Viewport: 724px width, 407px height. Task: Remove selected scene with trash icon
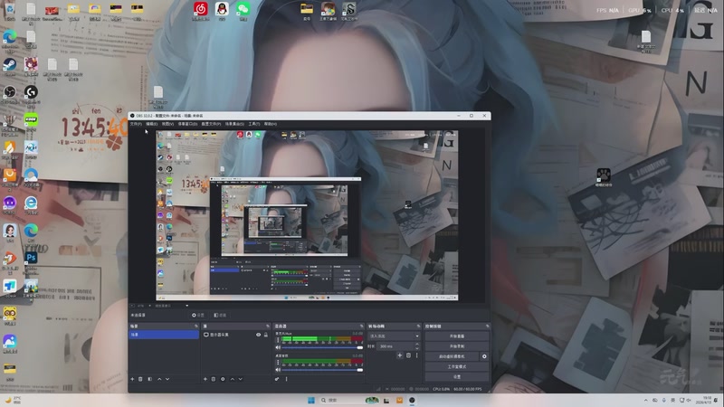(140, 379)
